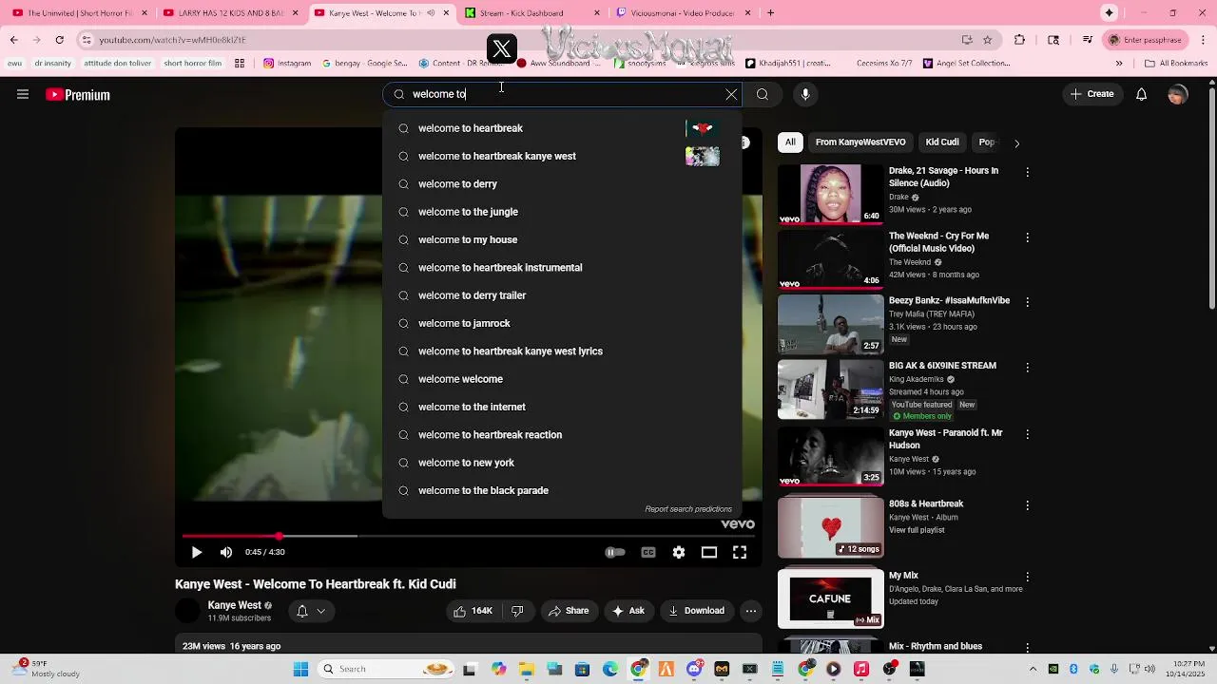1217x684 pixels.
Task: Enter fullscreen video mode
Action: 740,552
